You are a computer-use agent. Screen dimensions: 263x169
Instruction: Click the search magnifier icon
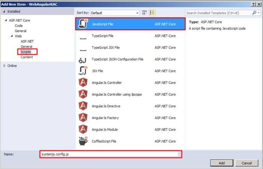pyautogui.click(x=254, y=13)
